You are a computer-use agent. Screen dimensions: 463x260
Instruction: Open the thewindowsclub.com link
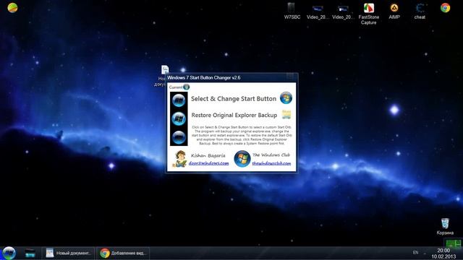click(271, 163)
